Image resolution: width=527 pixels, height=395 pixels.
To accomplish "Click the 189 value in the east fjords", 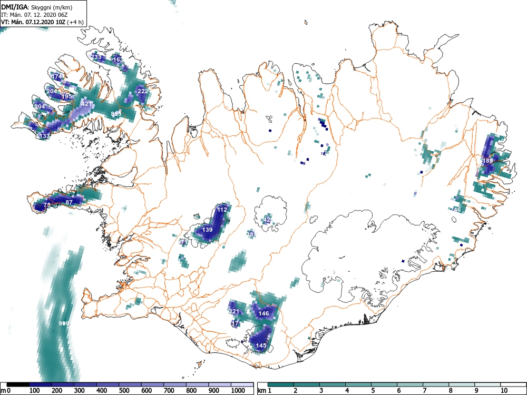I will [487, 161].
